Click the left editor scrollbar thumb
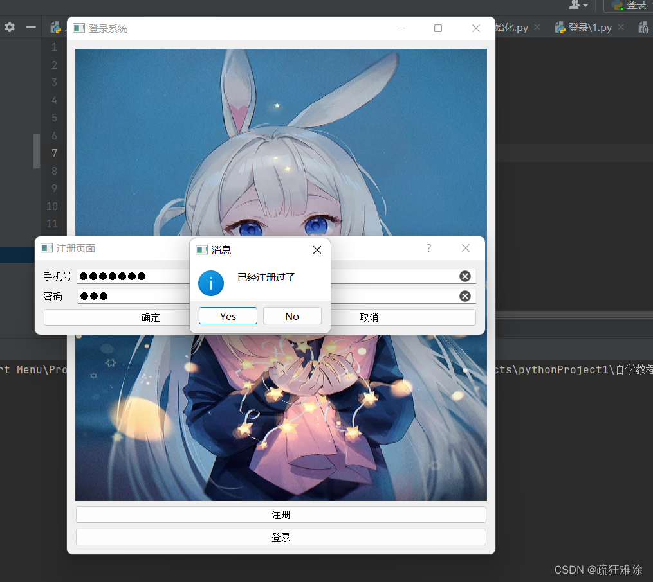Image resolution: width=653 pixels, height=582 pixels. (37, 150)
